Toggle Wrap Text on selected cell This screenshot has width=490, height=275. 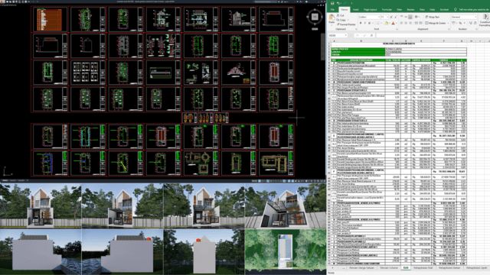pyautogui.click(x=433, y=17)
